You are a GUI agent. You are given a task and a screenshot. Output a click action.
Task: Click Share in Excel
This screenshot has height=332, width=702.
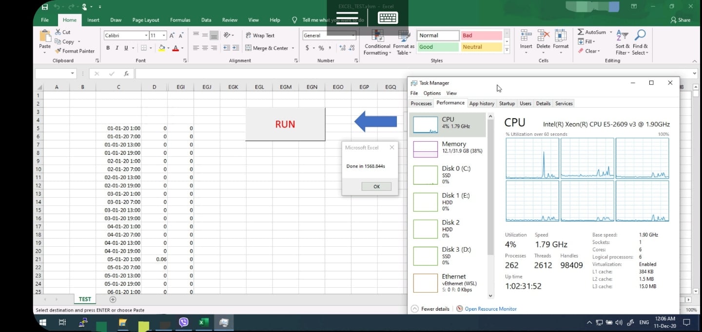[681, 20]
